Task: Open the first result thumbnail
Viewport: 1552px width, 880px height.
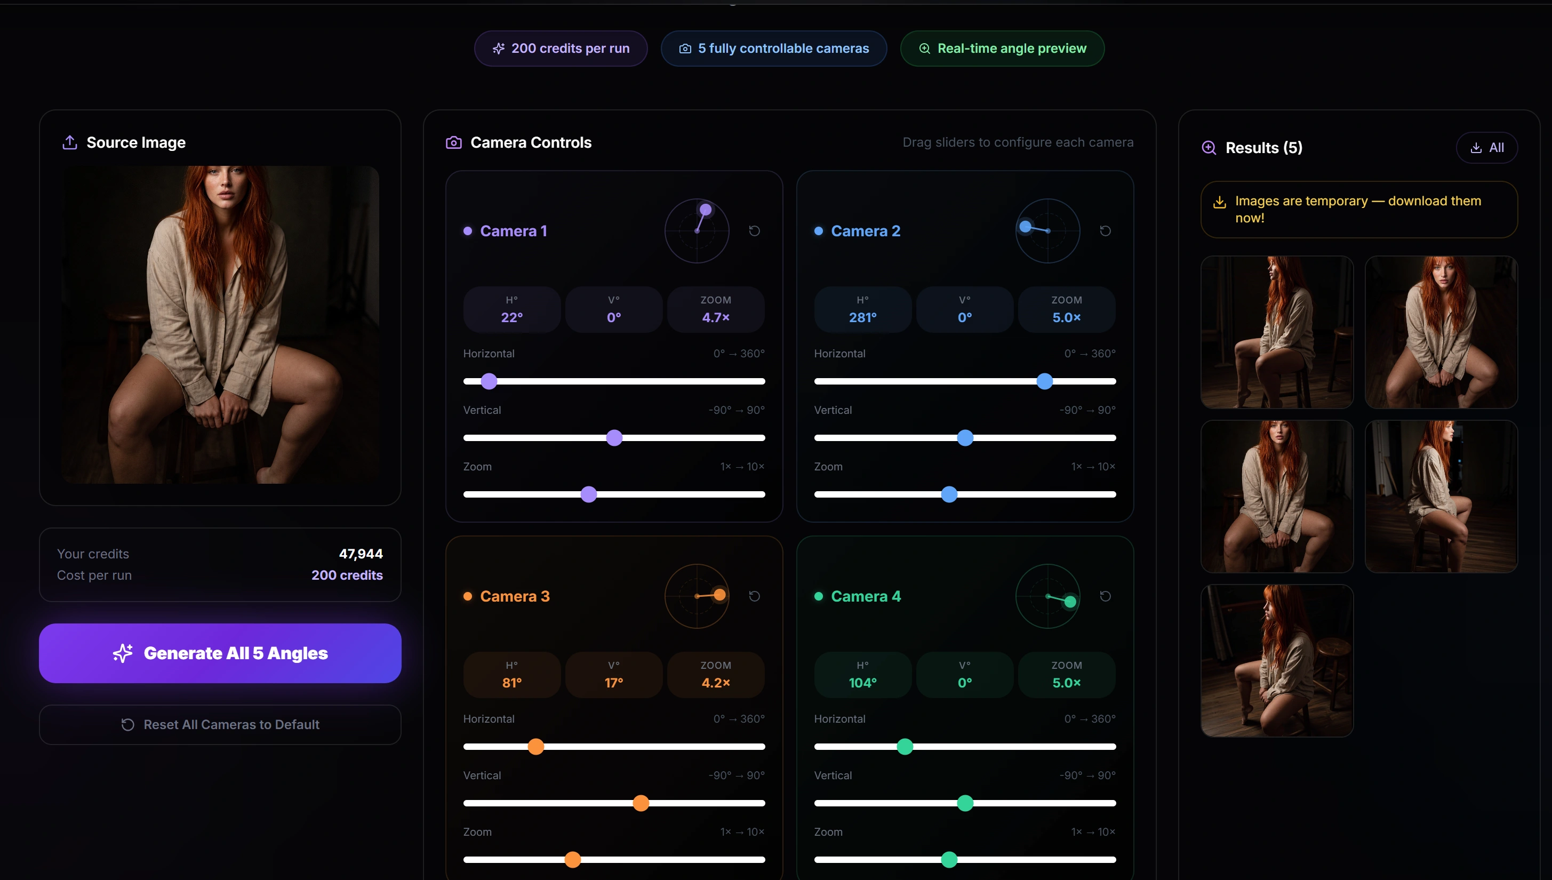Action: click(x=1277, y=332)
